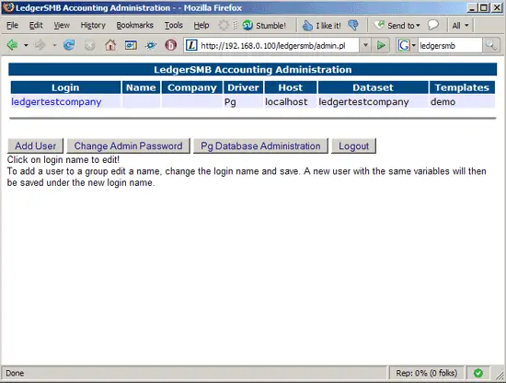Click the Name column header
The width and height of the screenshot is (506, 383).
(x=141, y=87)
